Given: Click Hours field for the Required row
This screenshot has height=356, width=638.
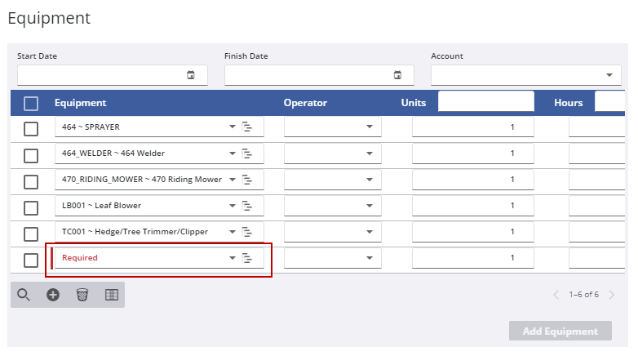Looking at the screenshot, I should pos(596,258).
